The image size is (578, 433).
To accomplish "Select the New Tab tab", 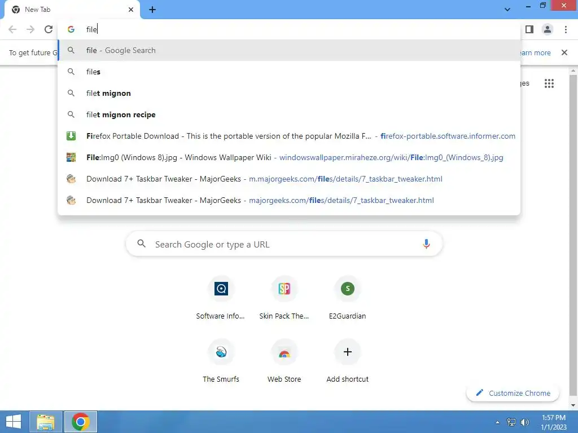I will pyautogui.click(x=72, y=10).
